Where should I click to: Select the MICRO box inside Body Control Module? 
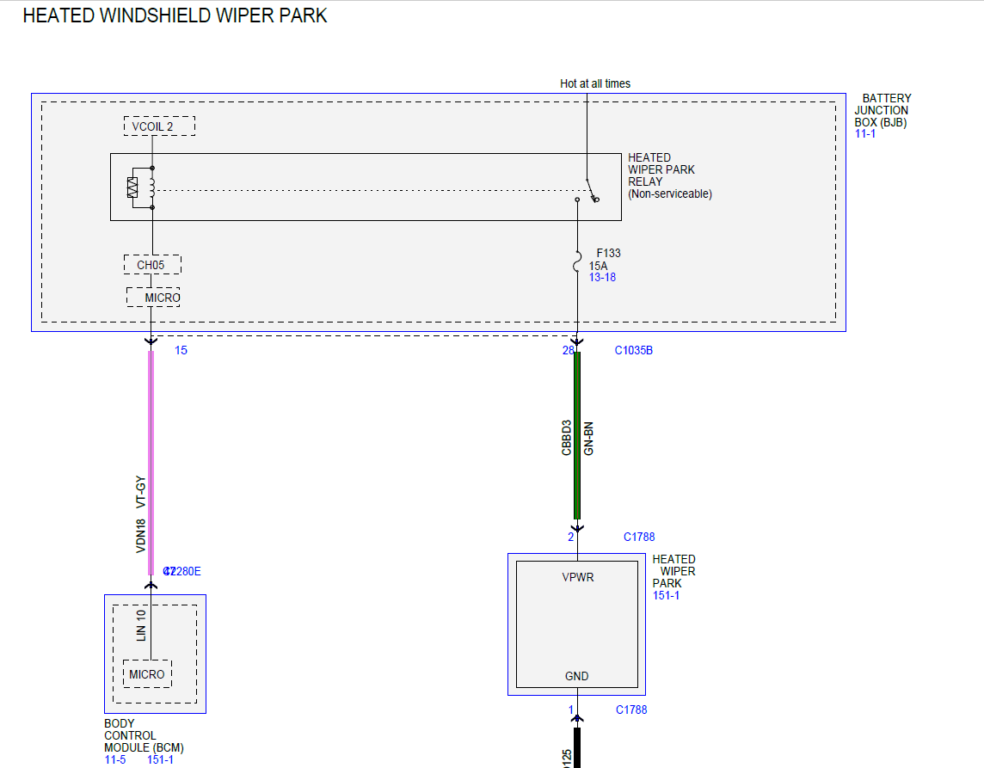point(147,674)
